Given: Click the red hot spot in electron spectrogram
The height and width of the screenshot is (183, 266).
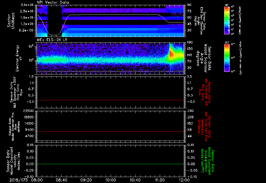Looking at the screenshot, I should (x=171, y=54).
